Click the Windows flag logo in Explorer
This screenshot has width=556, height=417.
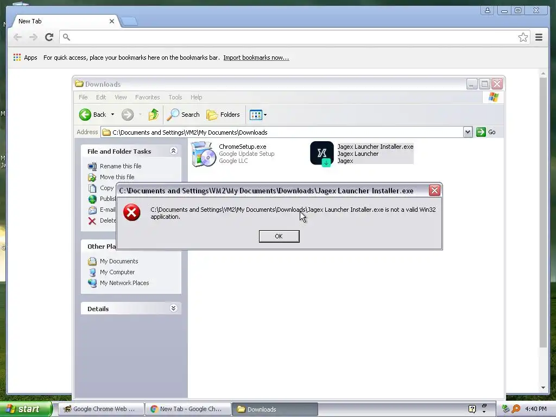[493, 97]
